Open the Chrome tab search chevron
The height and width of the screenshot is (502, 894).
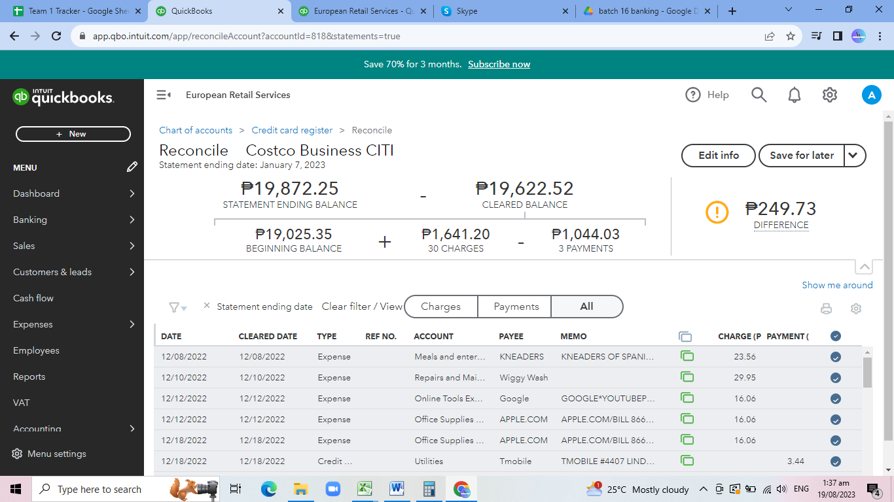click(x=788, y=10)
